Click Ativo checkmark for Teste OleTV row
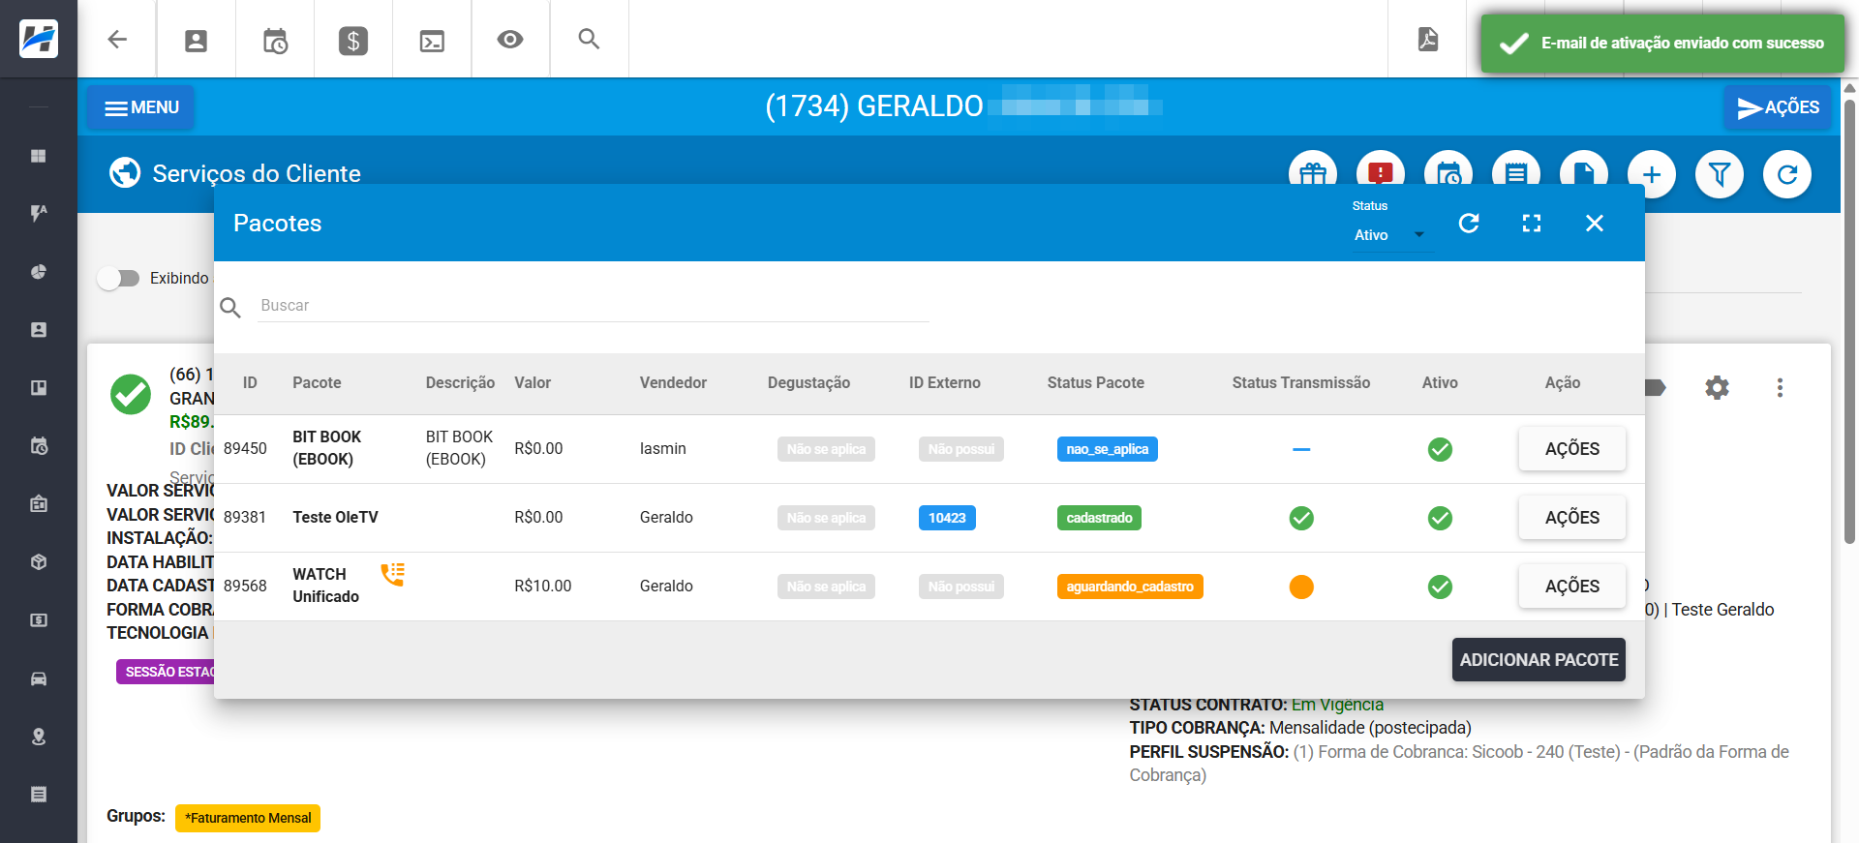 (x=1440, y=518)
